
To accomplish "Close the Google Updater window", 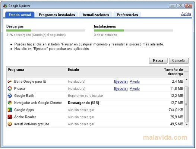I will 189,6.
